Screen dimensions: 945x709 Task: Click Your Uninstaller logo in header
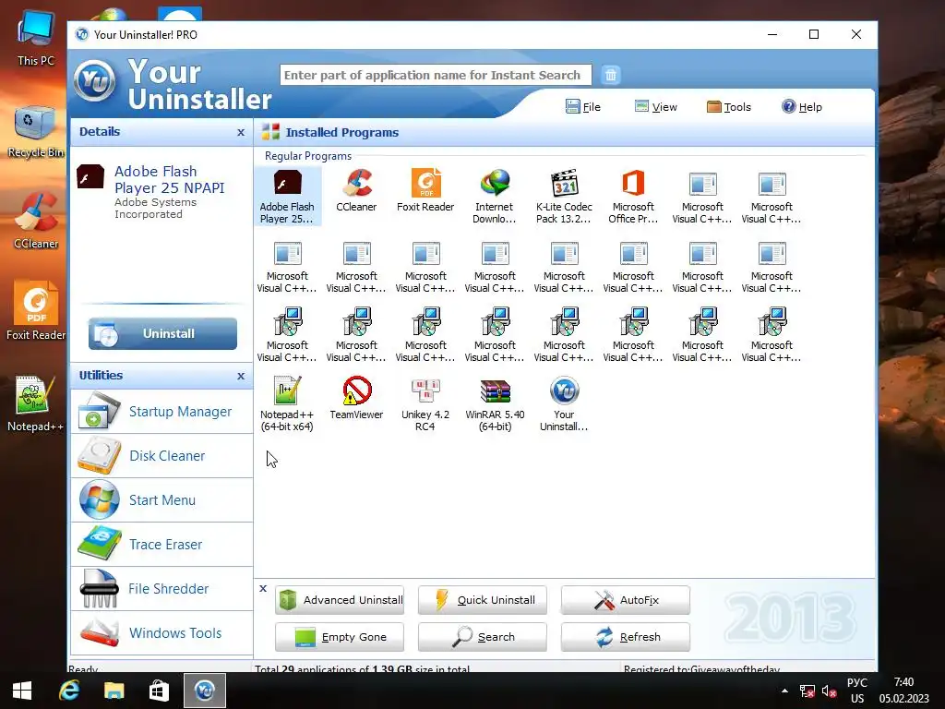click(95, 80)
